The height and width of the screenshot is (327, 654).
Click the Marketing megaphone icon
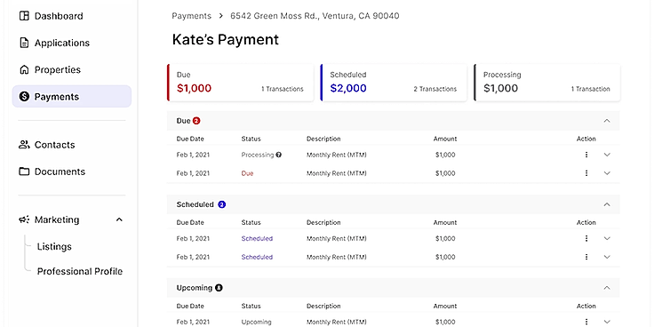[x=24, y=219]
